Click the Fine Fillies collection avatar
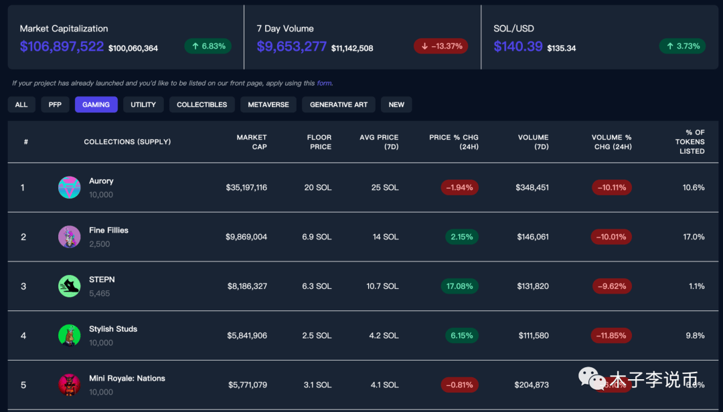 pyautogui.click(x=69, y=237)
